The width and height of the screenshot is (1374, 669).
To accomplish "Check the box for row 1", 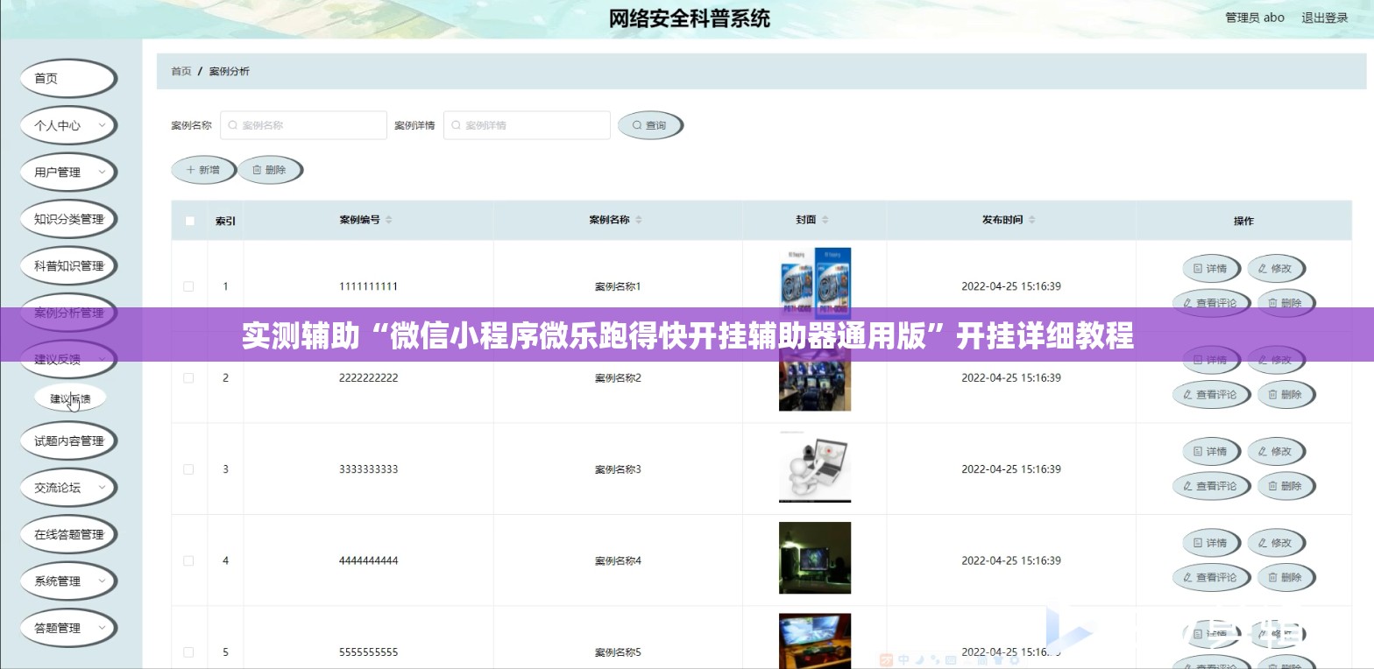I will pyautogui.click(x=188, y=286).
